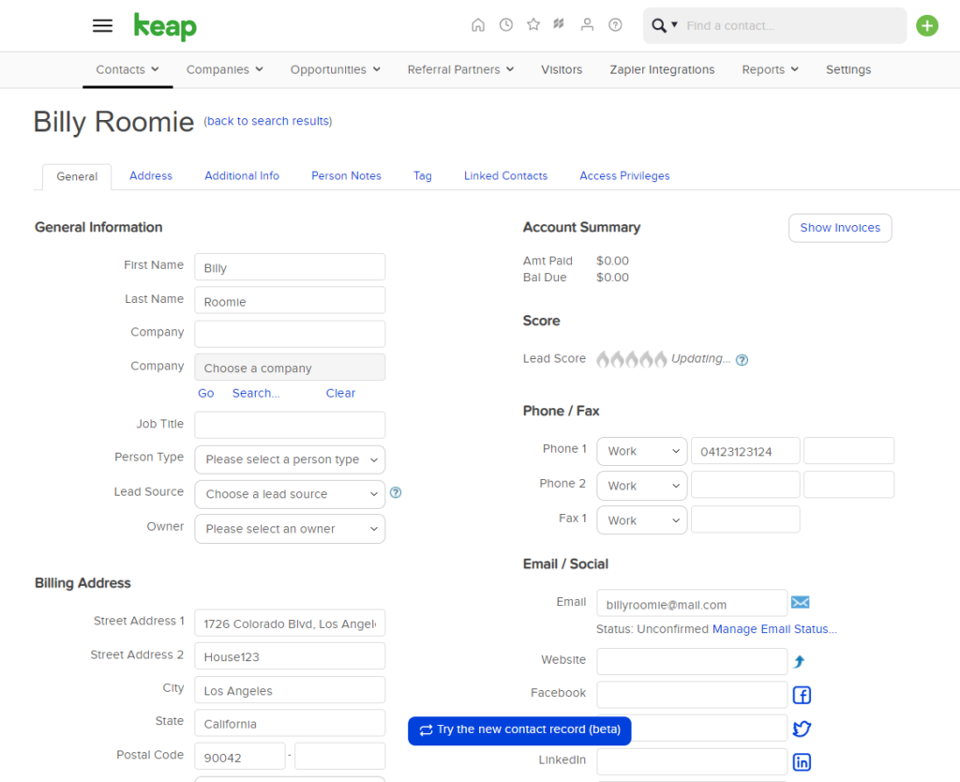Viewport: 960px width, 782px height.
Task: Click the search magnifier icon
Action: [x=659, y=25]
